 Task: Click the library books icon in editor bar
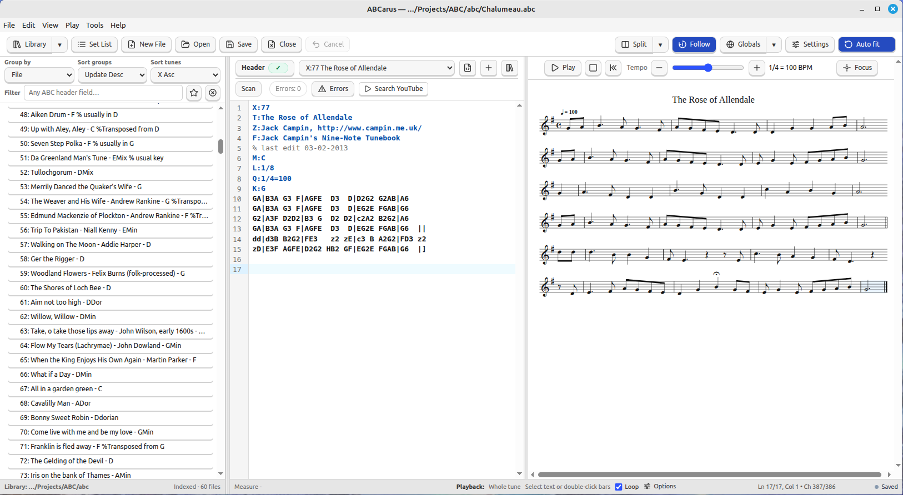click(x=509, y=68)
